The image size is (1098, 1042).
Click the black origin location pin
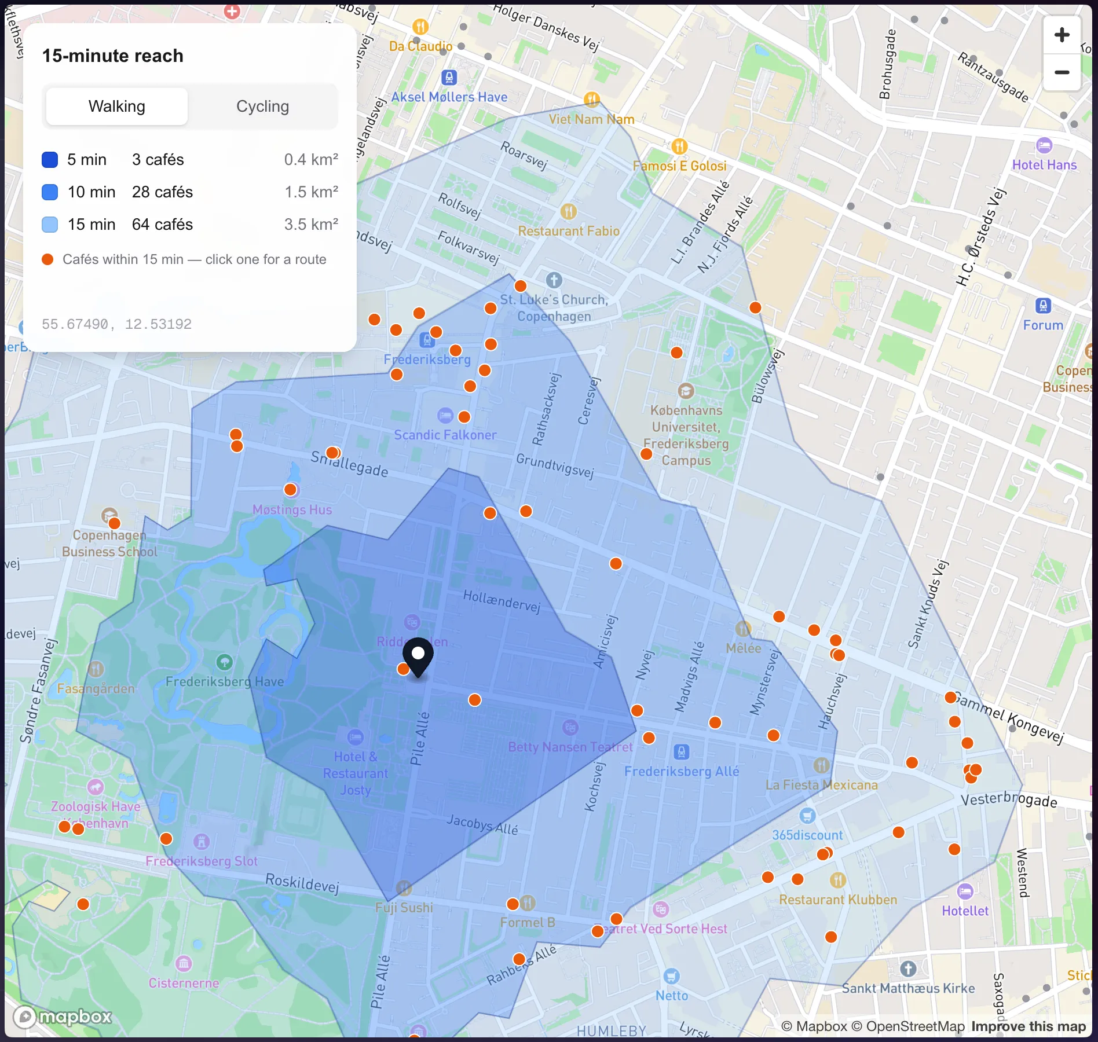[418, 656]
